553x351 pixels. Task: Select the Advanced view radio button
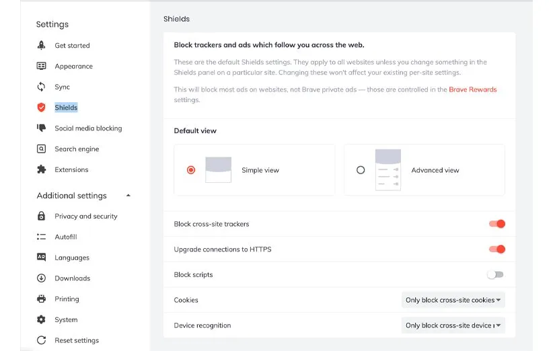361,170
